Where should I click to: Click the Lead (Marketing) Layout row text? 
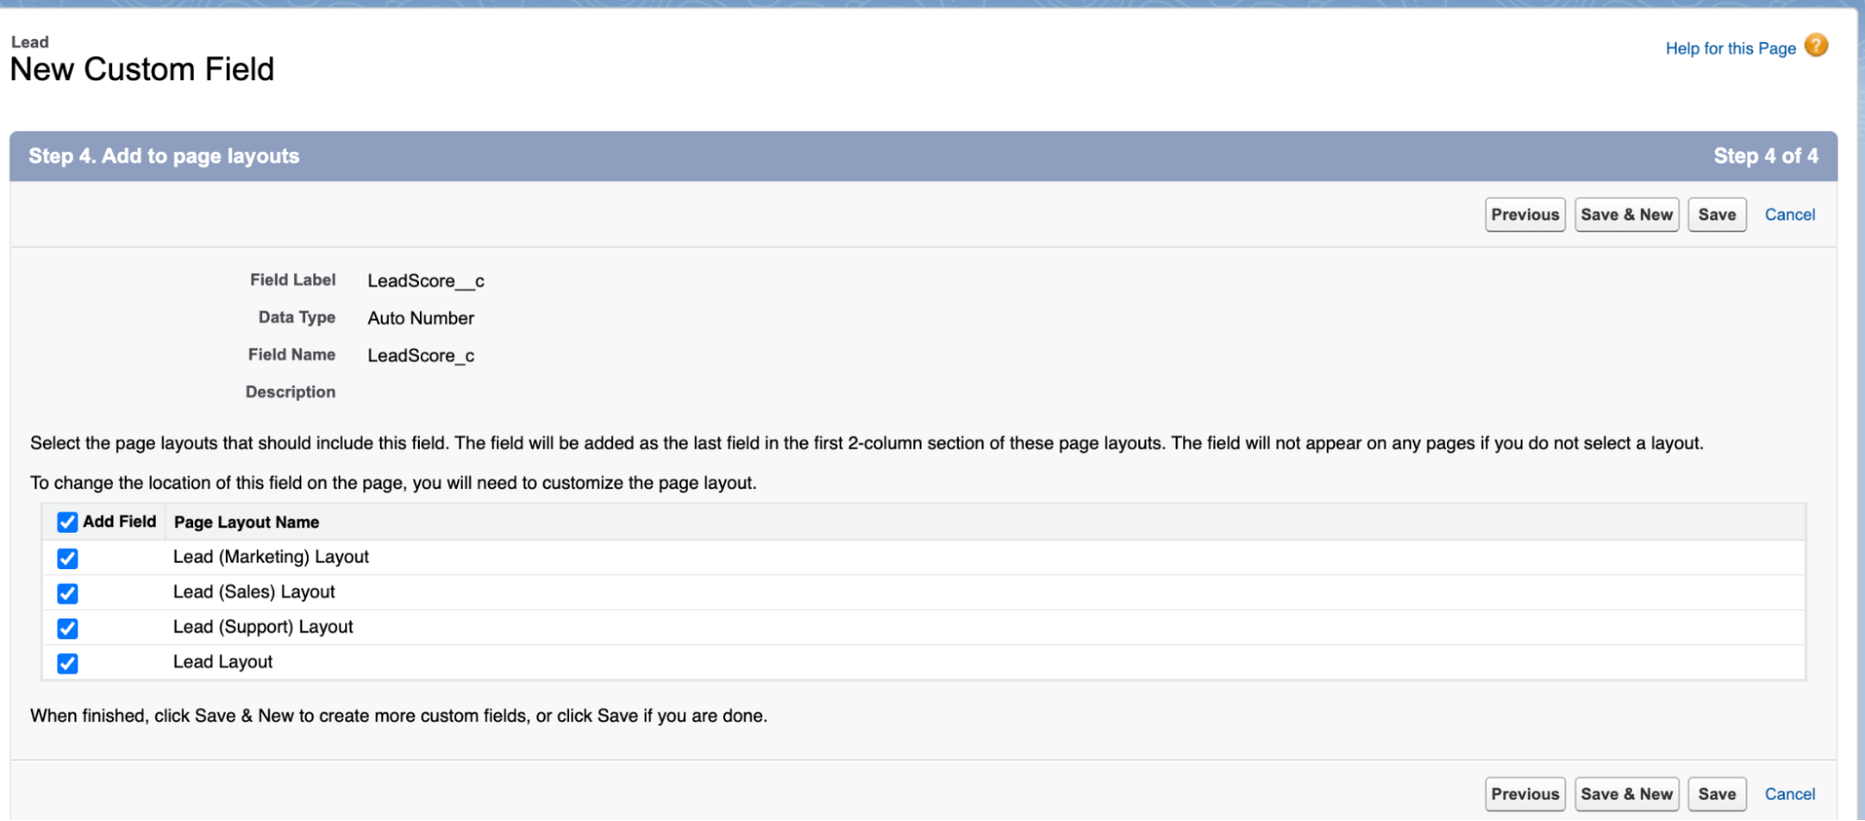pos(271,557)
